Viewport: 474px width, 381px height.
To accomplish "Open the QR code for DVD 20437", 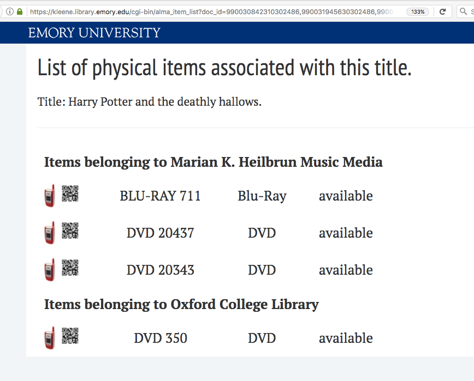I will pyautogui.click(x=70, y=231).
